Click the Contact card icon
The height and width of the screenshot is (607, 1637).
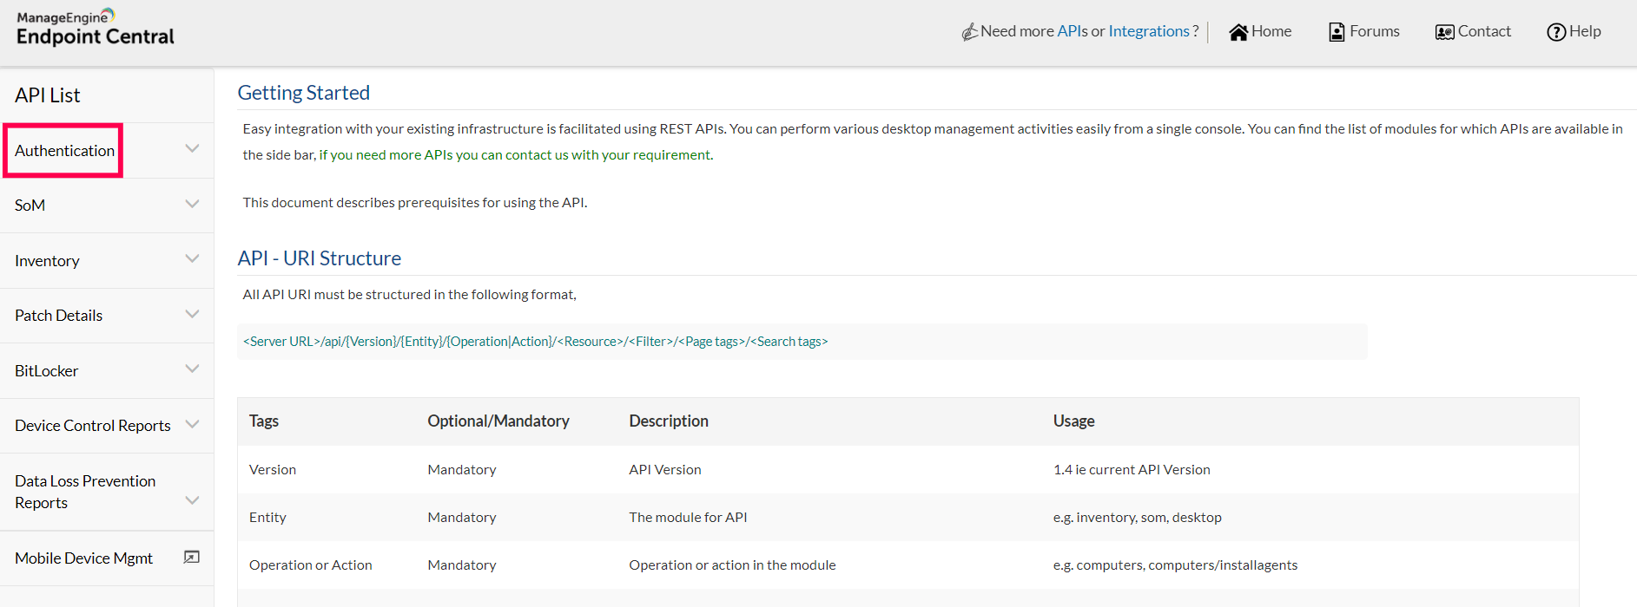(1444, 32)
